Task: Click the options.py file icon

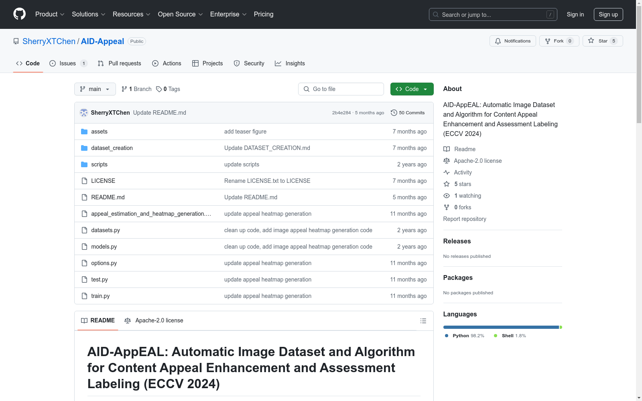Action: pyautogui.click(x=84, y=263)
